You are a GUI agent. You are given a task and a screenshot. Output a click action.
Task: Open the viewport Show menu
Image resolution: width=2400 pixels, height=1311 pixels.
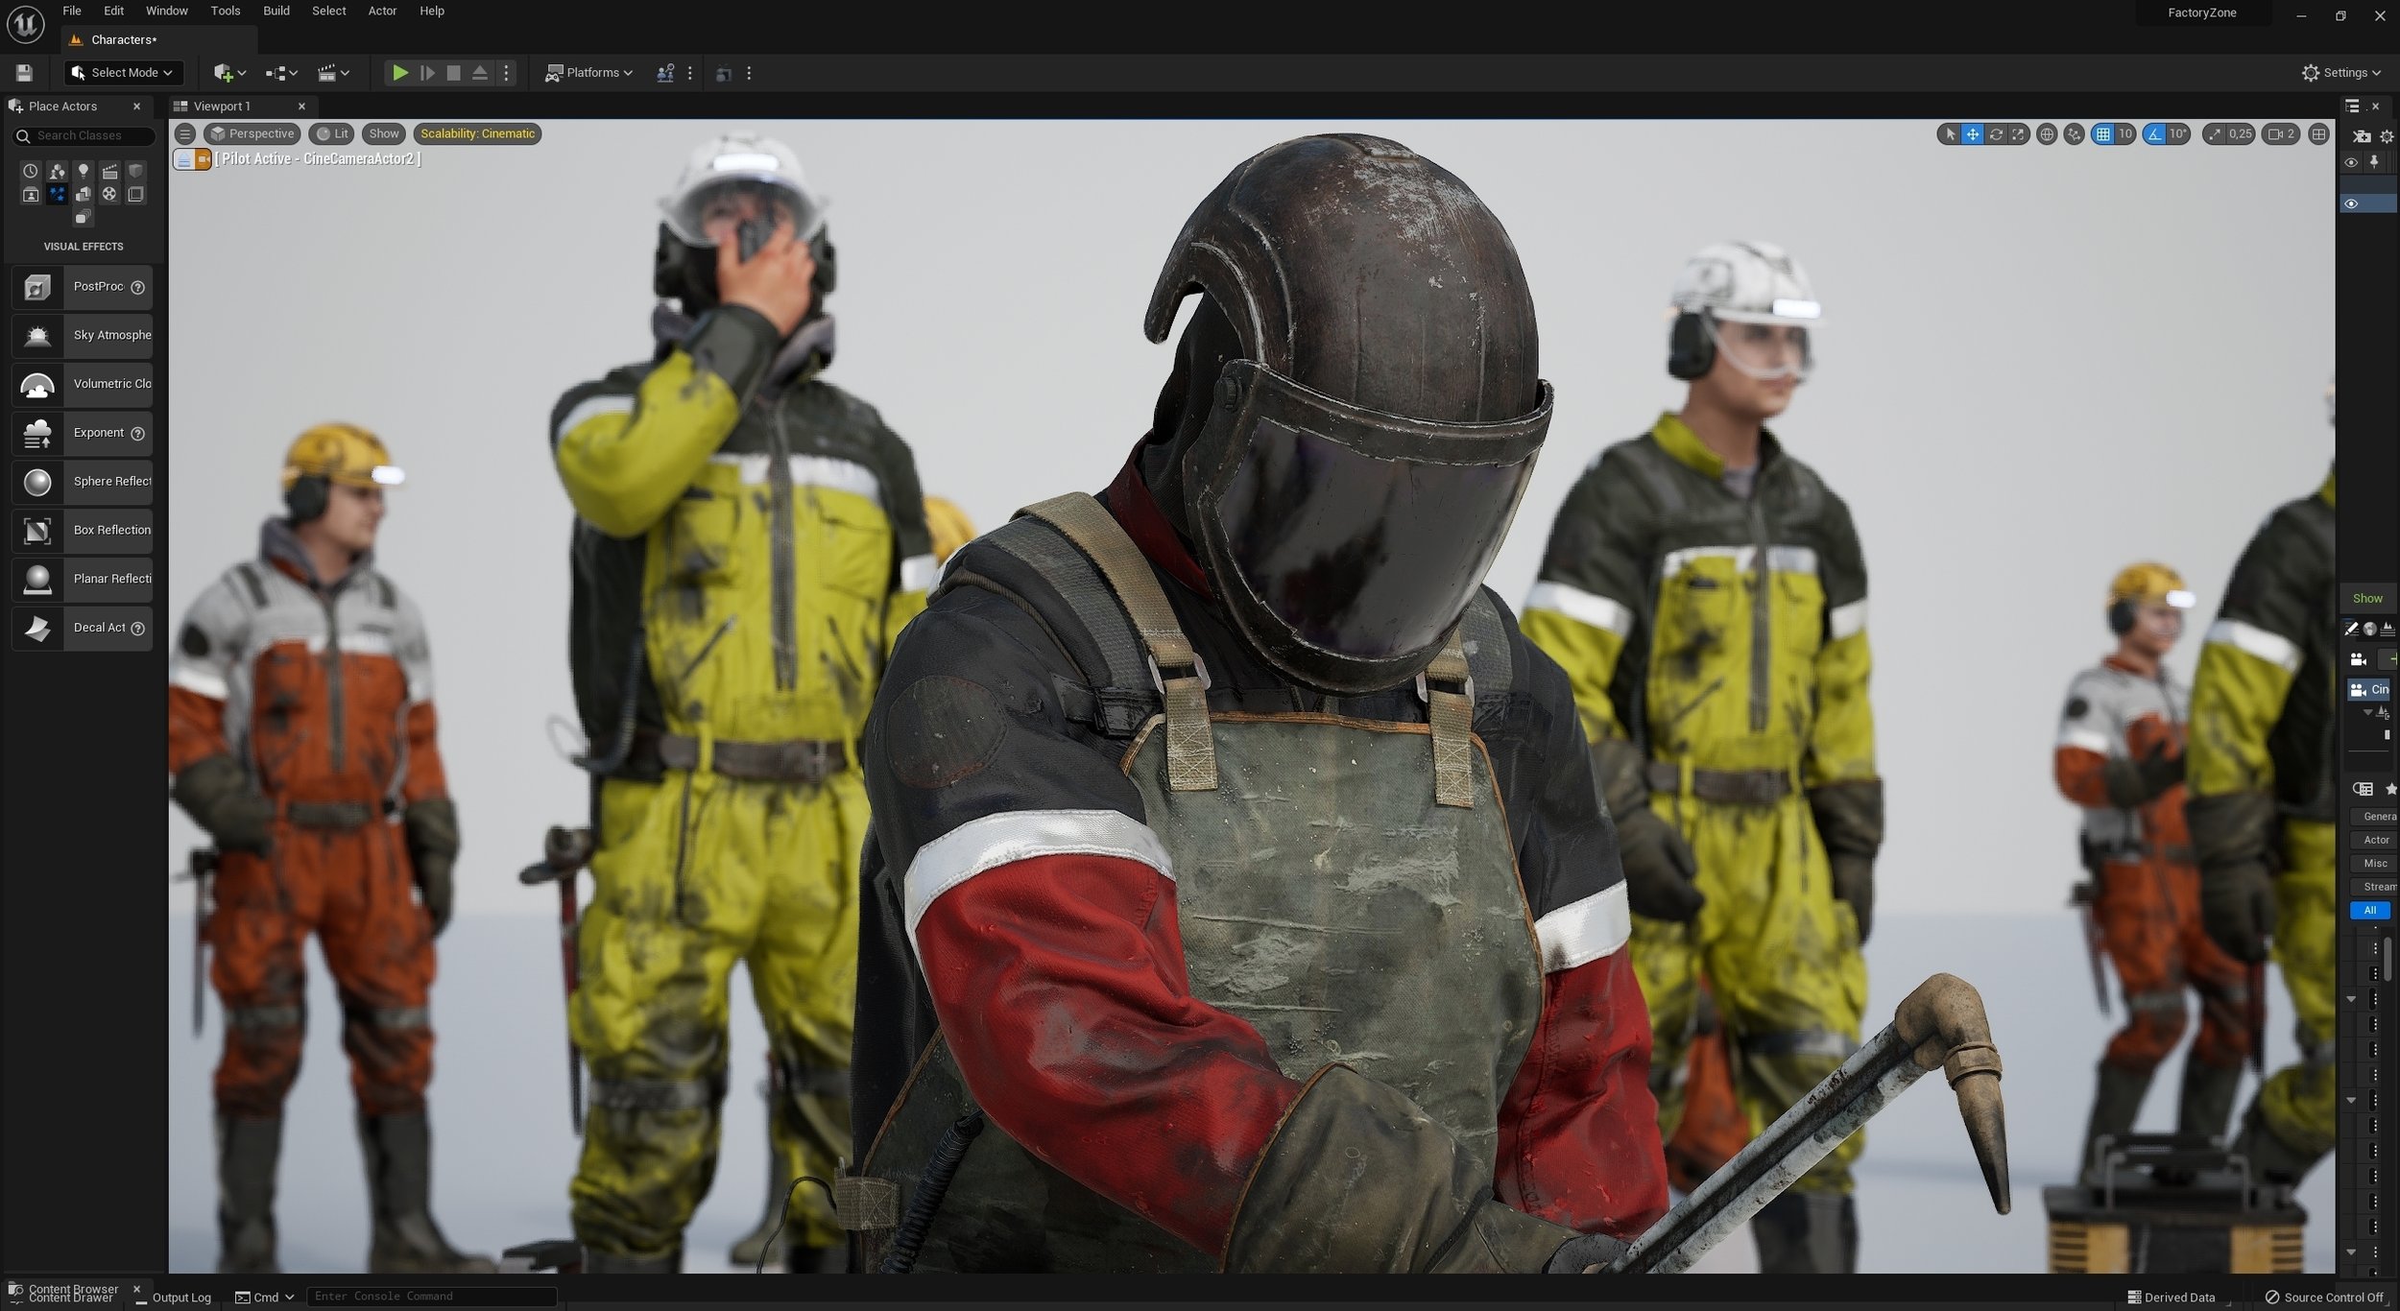pyautogui.click(x=384, y=133)
